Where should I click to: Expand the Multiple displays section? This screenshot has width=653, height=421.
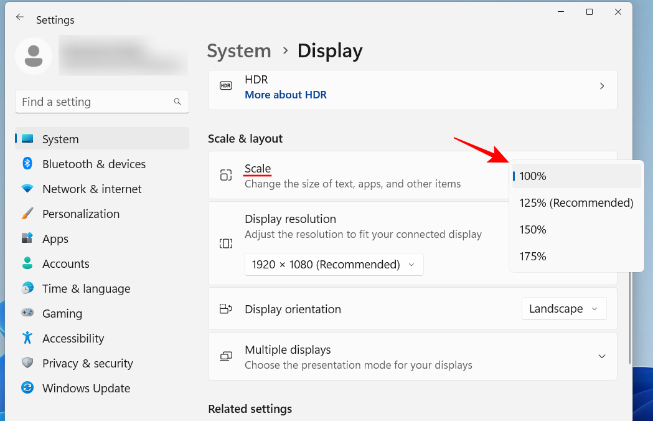pos(602,356)
